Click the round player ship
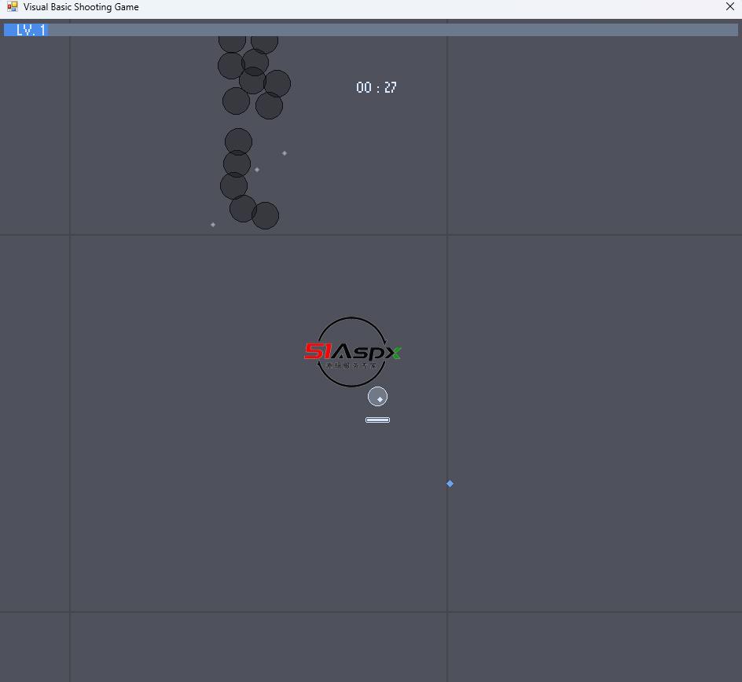Image resolution: width=742 pixels, height=682 pixels. pyautogui.click(x=377, y=396)
